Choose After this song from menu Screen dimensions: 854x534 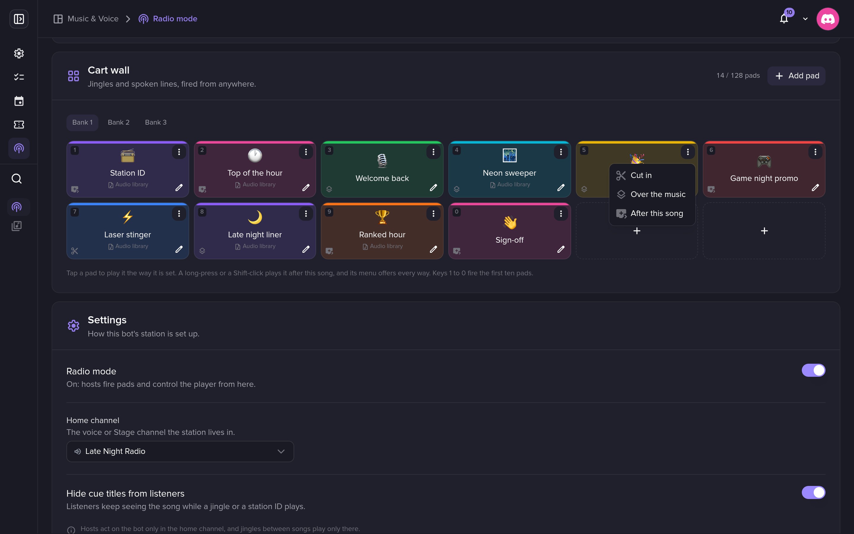(652, 214)
